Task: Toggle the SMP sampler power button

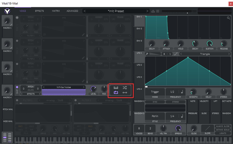Action: 17,87
